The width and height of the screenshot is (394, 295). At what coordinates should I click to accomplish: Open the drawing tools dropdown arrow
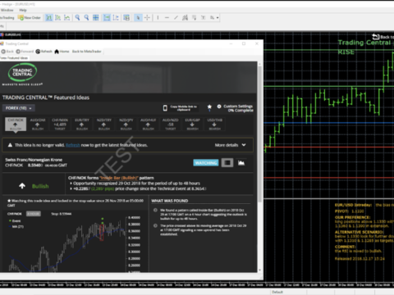[218, 18]
